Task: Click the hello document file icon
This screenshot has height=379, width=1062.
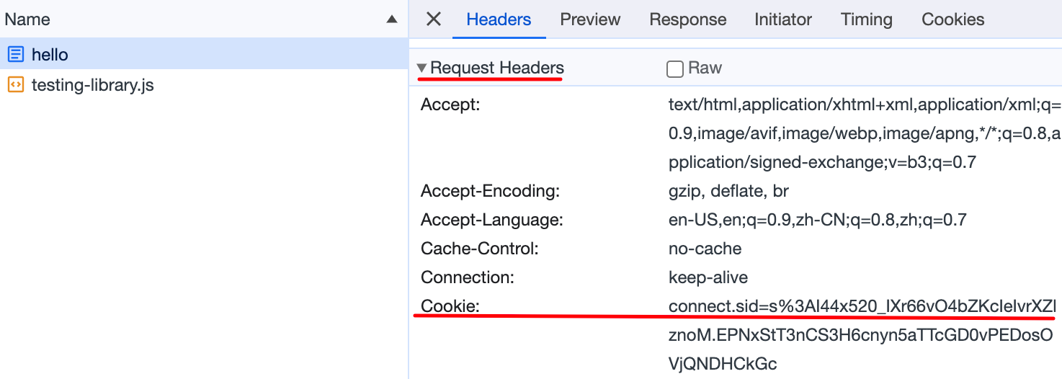Action: click(x=15, y=54)
